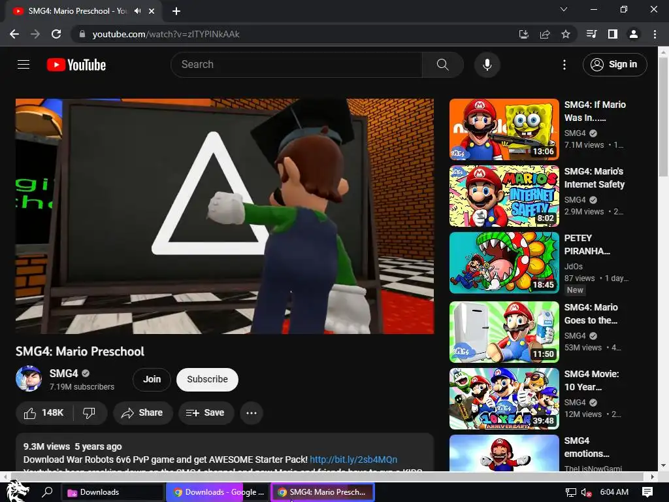Go to YouTube home via logo
Viewport: 669px width, 502px height.
point(76,65)
